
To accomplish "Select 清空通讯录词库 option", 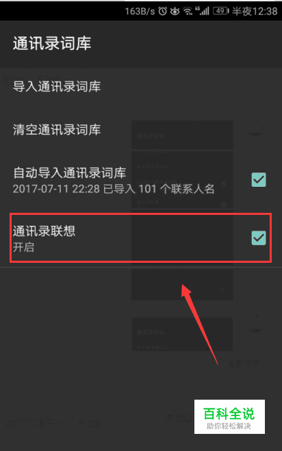I will [x=141, y=130].
